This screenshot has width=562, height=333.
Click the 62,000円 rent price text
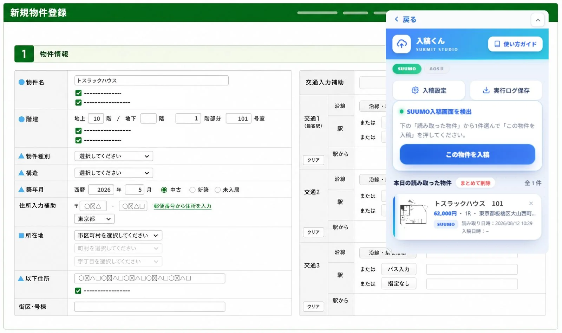445,213
